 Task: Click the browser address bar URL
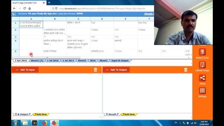click(102, 8)
